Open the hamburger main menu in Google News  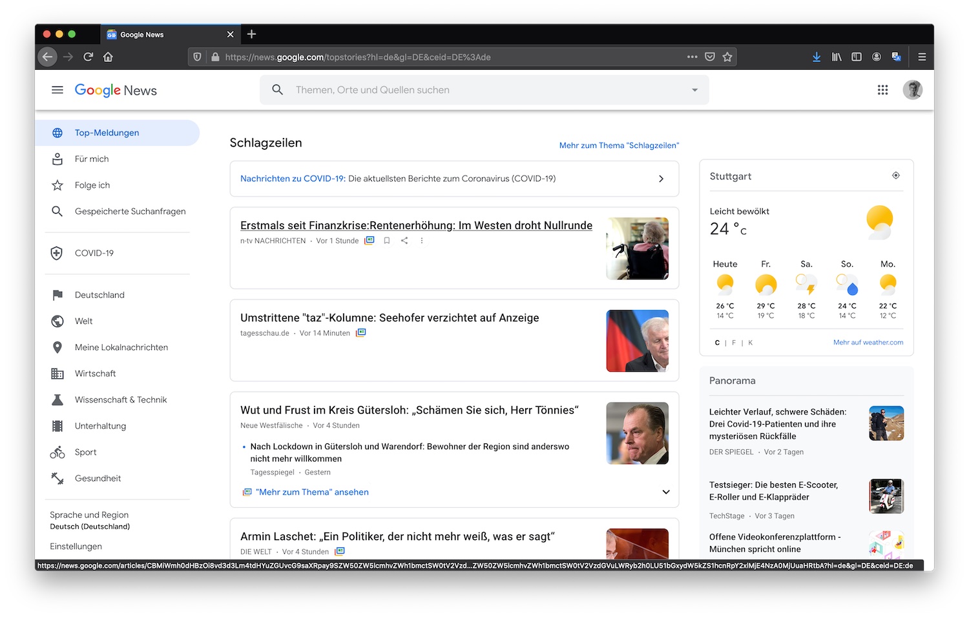tap(57, 90)
